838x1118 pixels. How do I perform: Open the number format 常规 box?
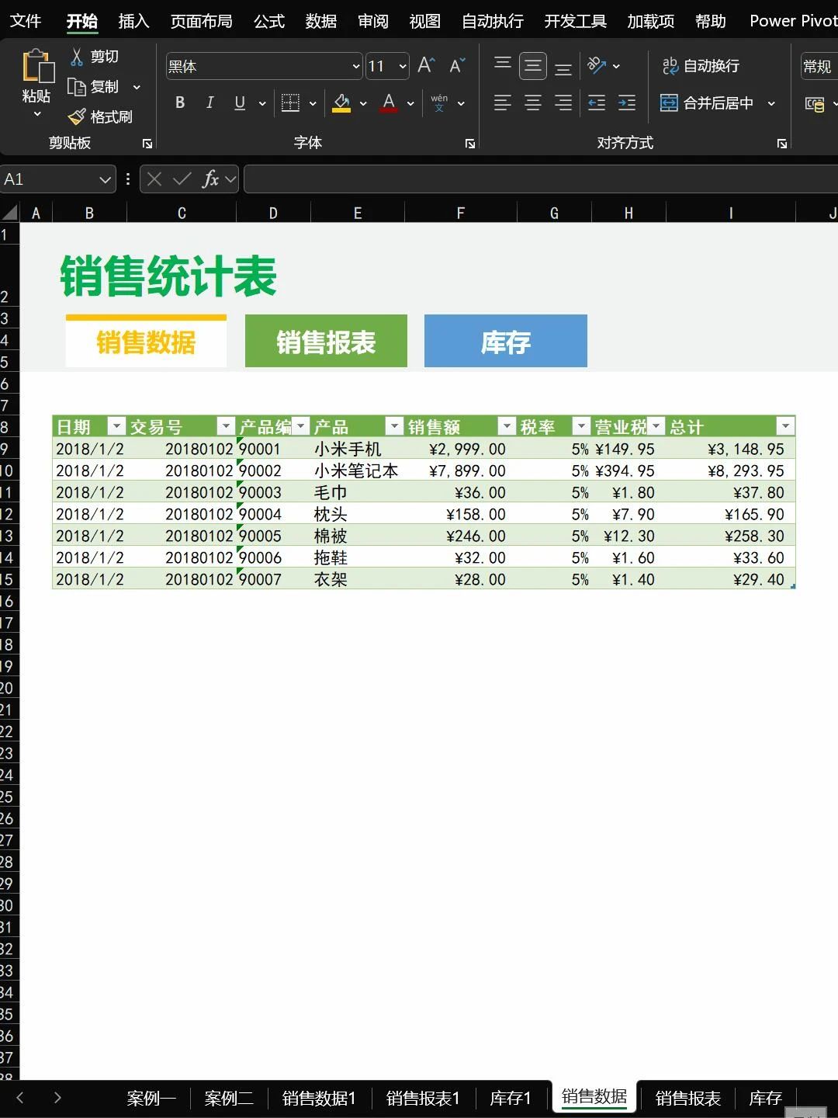819,66
